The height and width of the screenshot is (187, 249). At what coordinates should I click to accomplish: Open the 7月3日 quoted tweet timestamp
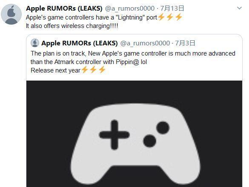coord(185,43)
